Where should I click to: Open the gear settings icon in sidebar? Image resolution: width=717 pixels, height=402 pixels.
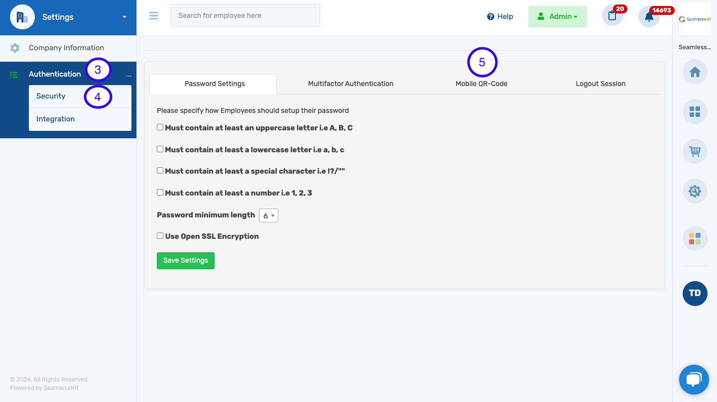coord(695,191)
